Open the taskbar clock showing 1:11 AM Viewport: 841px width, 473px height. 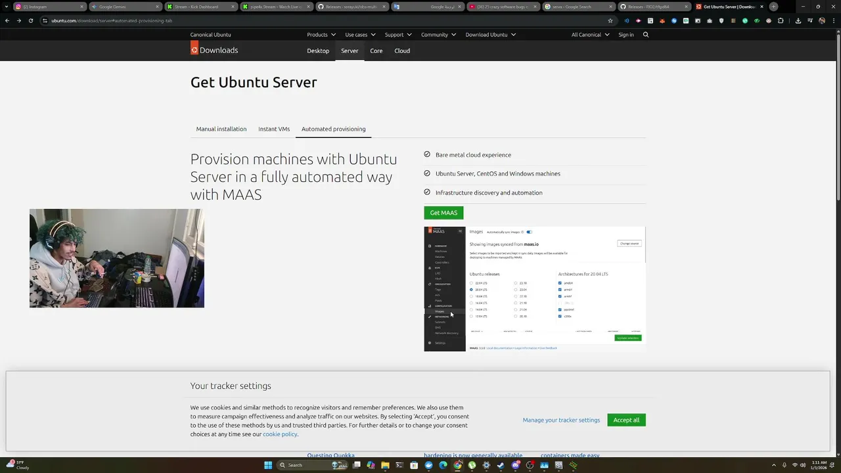819,465
